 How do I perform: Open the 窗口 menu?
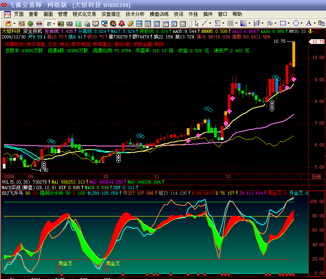point(222,14)
